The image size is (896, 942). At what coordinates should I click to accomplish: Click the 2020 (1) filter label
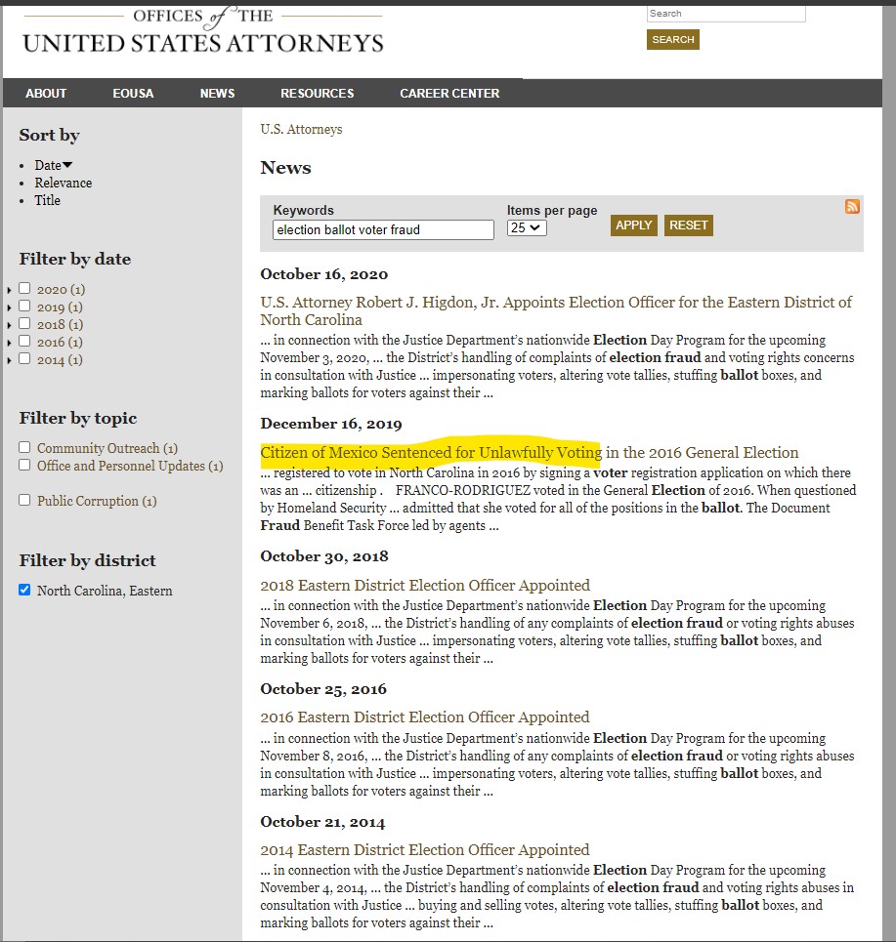click(61, 290)
